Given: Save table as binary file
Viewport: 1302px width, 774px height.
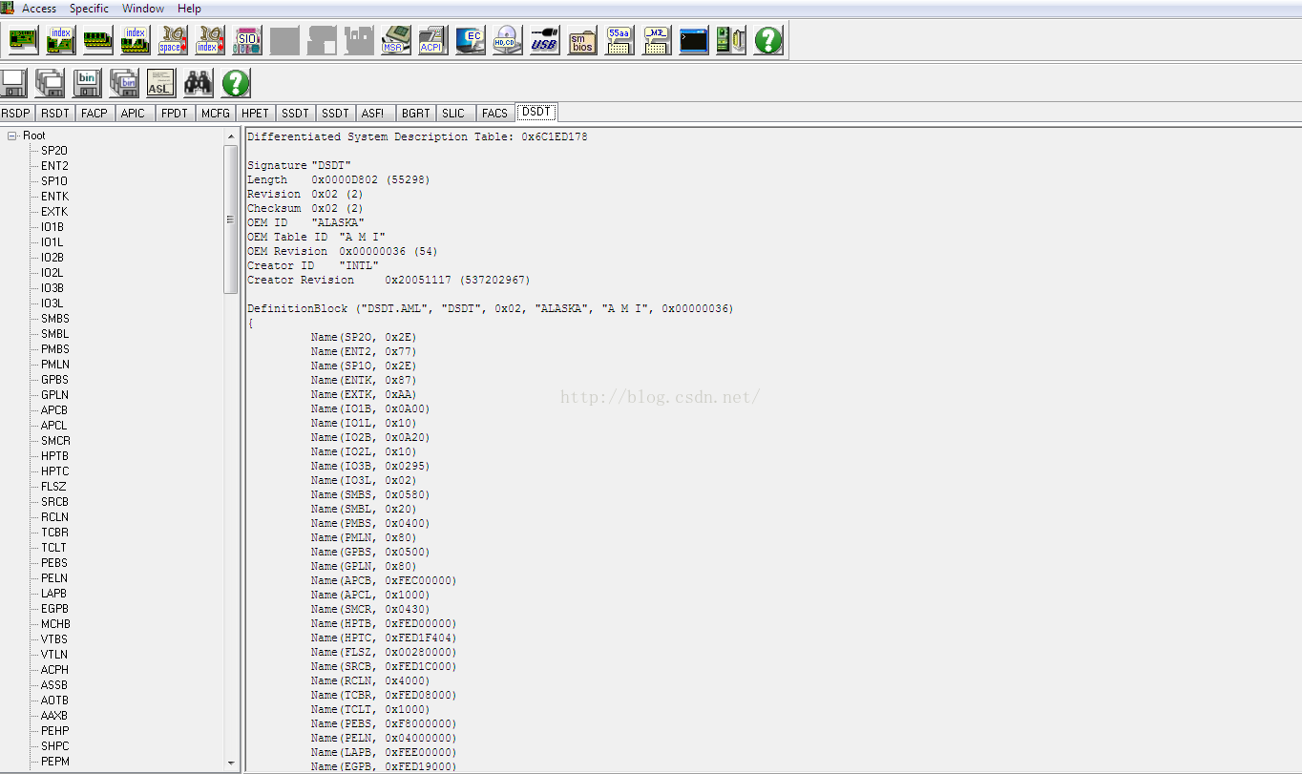Looking at the screenshot, I should coord(87,83).
